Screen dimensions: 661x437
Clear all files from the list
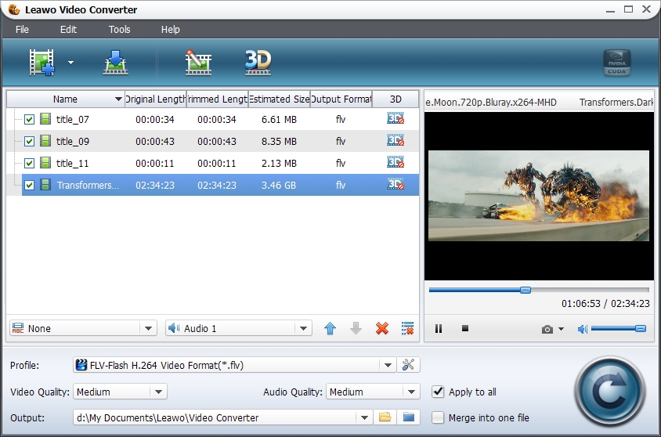click(x=408, y=328)
